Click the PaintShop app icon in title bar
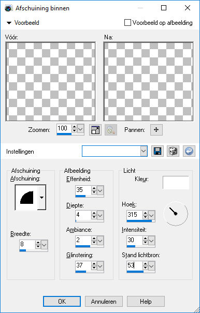This screenshot has width=200, height=313. [9, 8]
